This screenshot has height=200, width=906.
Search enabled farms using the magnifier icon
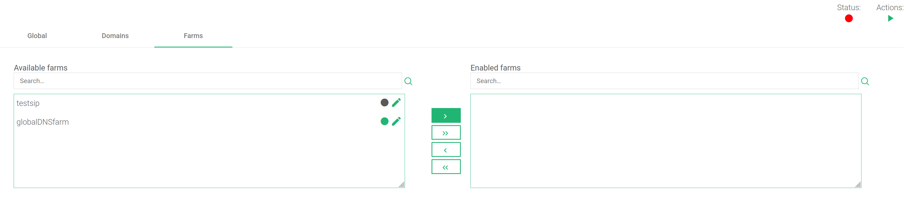[865, 81]
